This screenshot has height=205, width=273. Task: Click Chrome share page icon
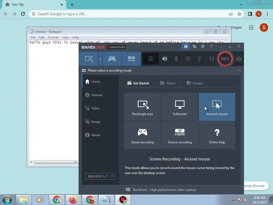(231, 14)
